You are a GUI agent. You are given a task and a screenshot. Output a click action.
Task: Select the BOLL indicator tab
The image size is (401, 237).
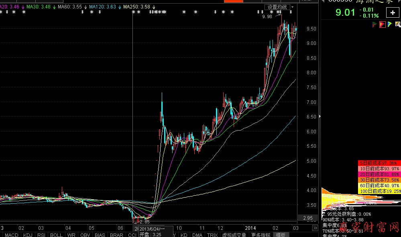tap(56, 235)
